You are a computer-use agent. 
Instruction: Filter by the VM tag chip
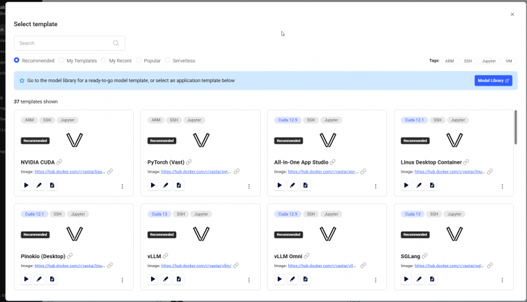click(509, 61)
